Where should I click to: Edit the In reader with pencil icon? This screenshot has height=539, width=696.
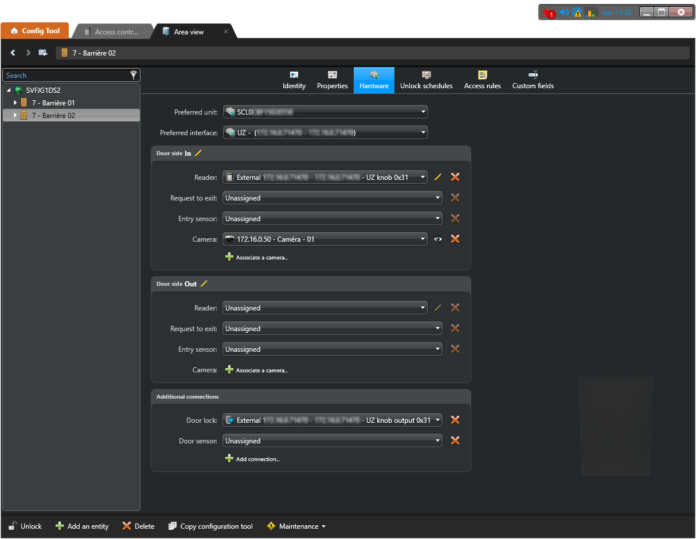[438, 178]
